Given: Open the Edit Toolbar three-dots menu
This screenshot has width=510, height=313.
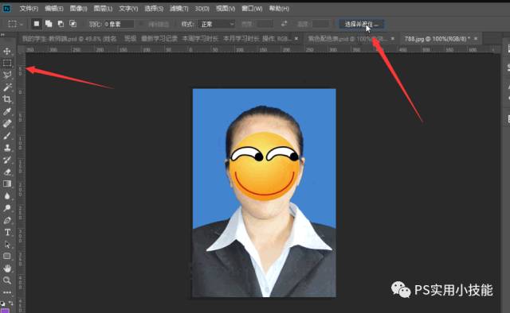Looking at the screenshot, I should (7, 292).
